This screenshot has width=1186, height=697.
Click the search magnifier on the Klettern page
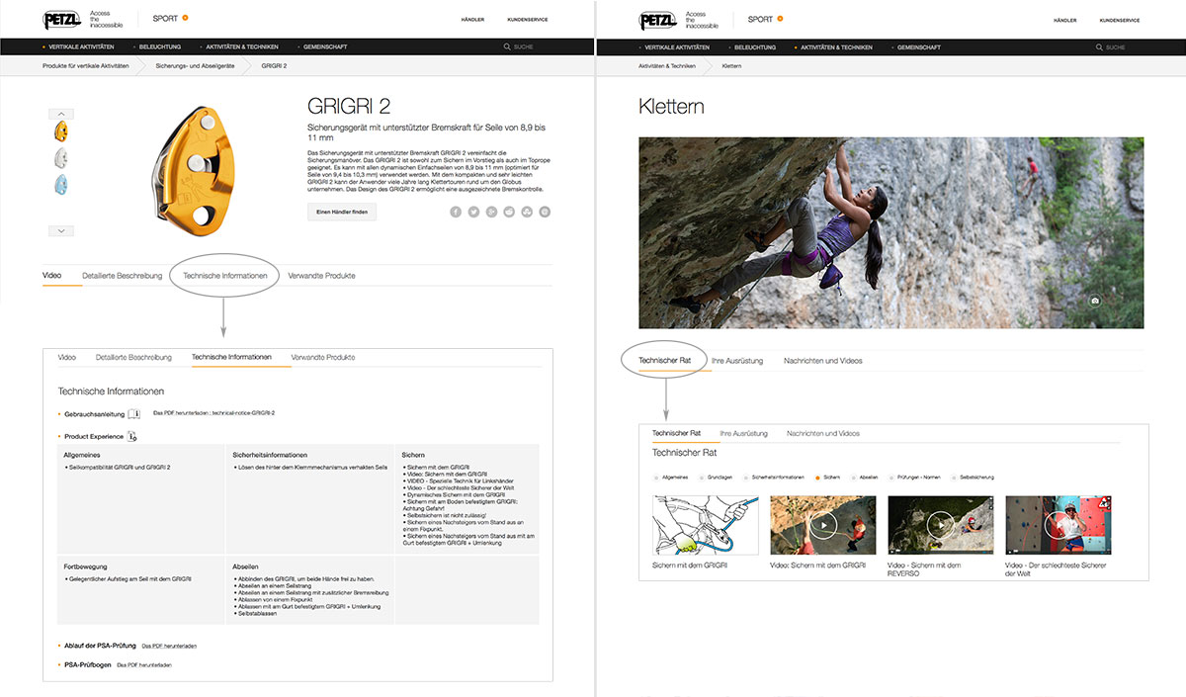click(1100, 47)
